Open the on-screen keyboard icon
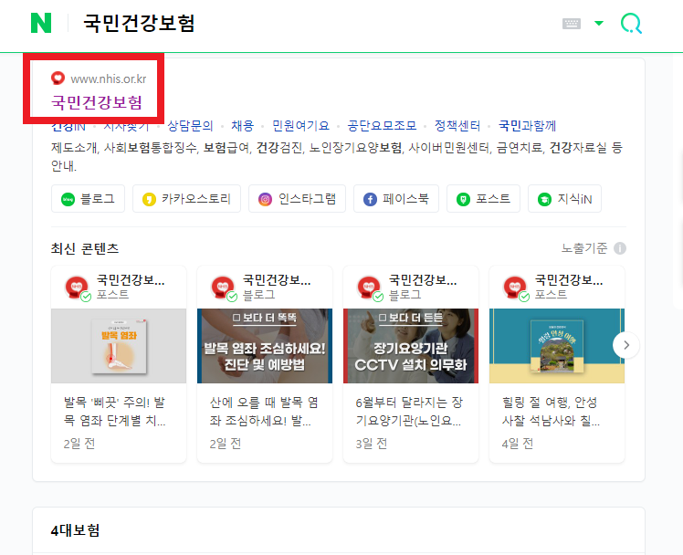This screenshot has width=683, height=555. coord(571,24)
